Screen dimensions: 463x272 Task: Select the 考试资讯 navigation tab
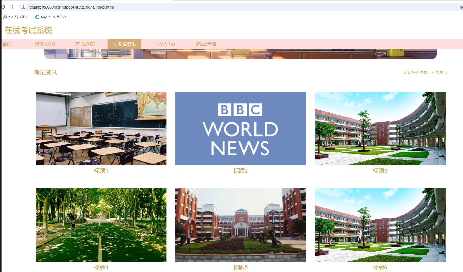pyautogui.click(x=124, y=44)
